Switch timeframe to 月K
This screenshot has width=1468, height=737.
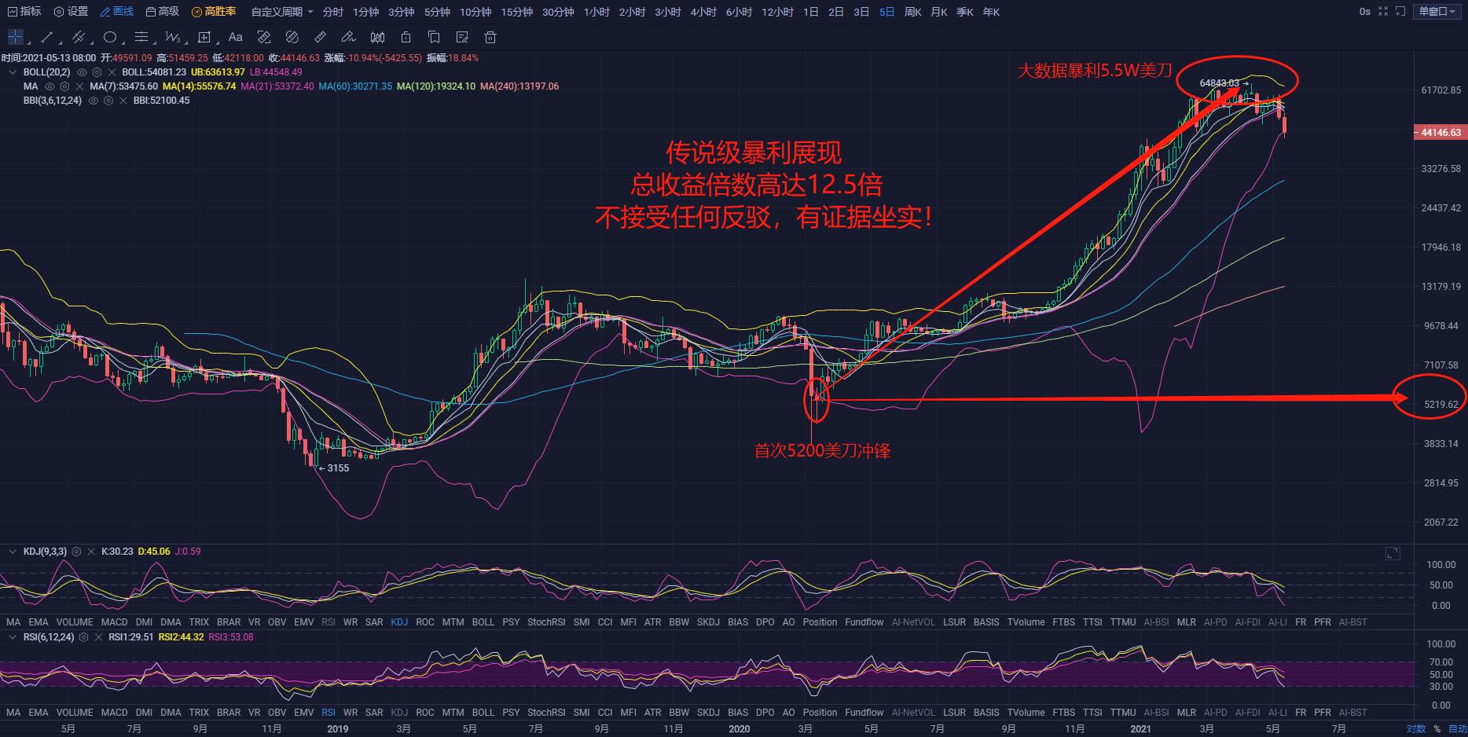pos(938,12)
